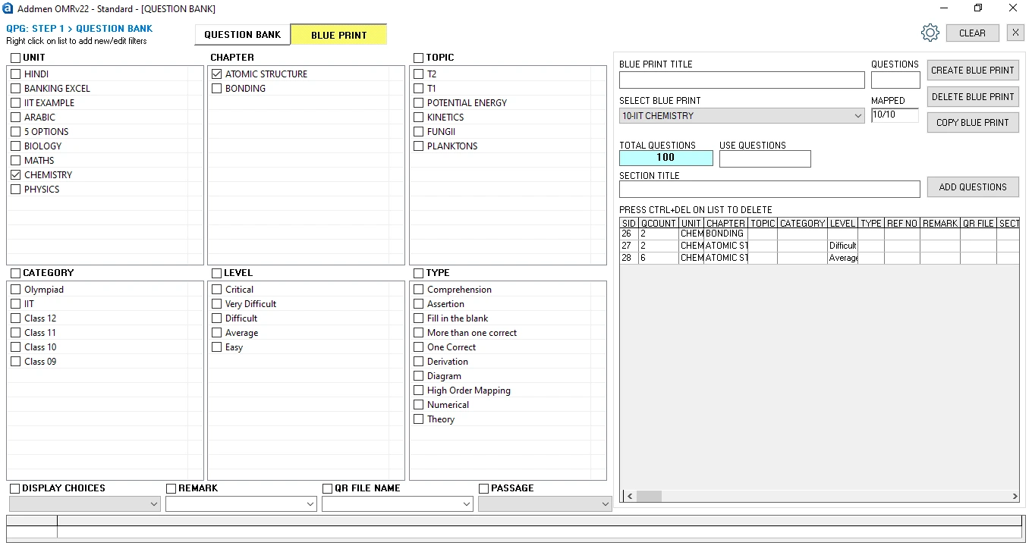Image resolution: width=1032 pixels, height=552 pixels.
Task: Switch to the QUESTION BANK tab
Action: (x=242, y=34)
